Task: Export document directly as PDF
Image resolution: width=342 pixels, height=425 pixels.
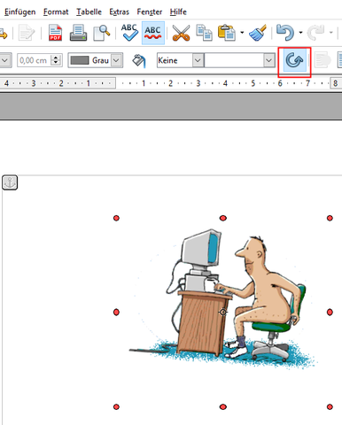Action: (56, 33)
